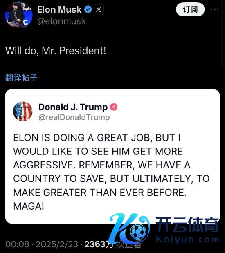225x253 pixels.
Task: Click the @elonmusk handle
Action: [61, 21]
